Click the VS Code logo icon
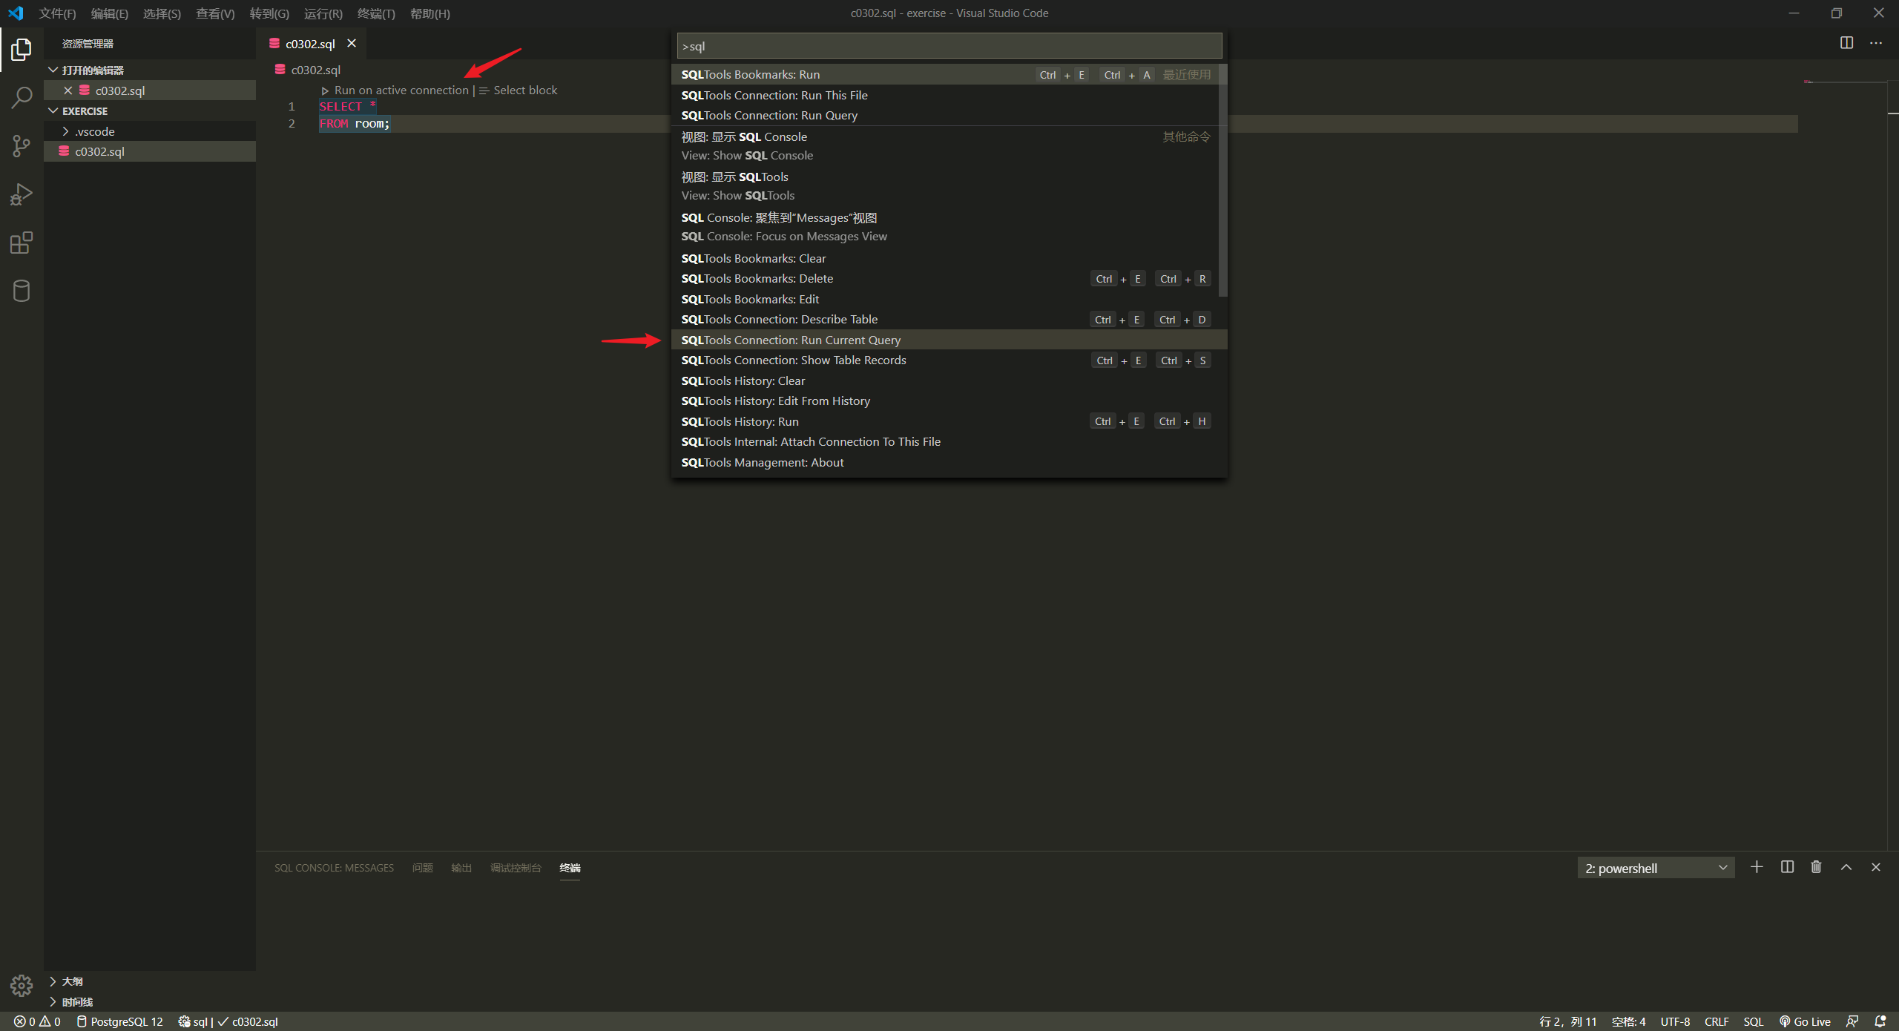The width and height of the screenshot is (1899, 1031). (x=16, y=13)
